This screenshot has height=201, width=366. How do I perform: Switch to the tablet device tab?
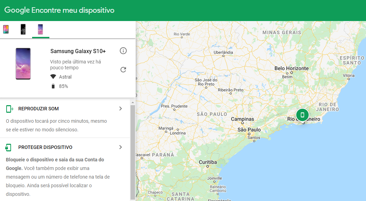pos(6,29)
